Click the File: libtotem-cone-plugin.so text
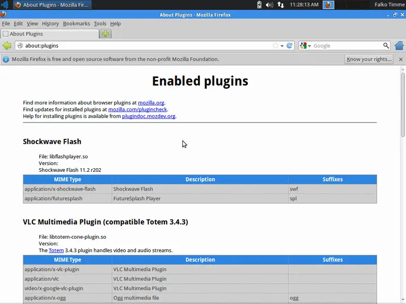 (x=73, y=237)
